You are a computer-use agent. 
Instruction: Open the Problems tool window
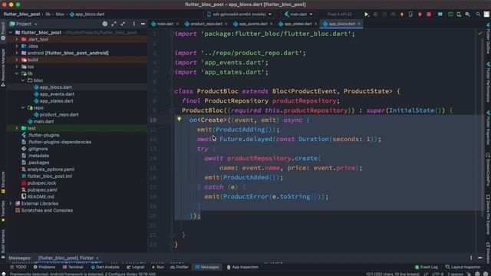tap(44, 267)
